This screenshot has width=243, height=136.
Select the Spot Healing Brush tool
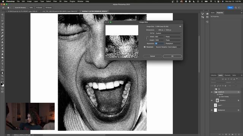pos(2,36)
